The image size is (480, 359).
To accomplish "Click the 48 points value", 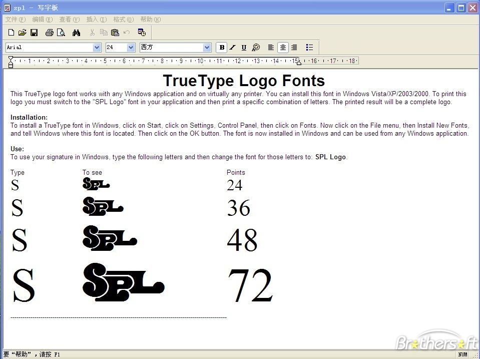I will [242, 240].
